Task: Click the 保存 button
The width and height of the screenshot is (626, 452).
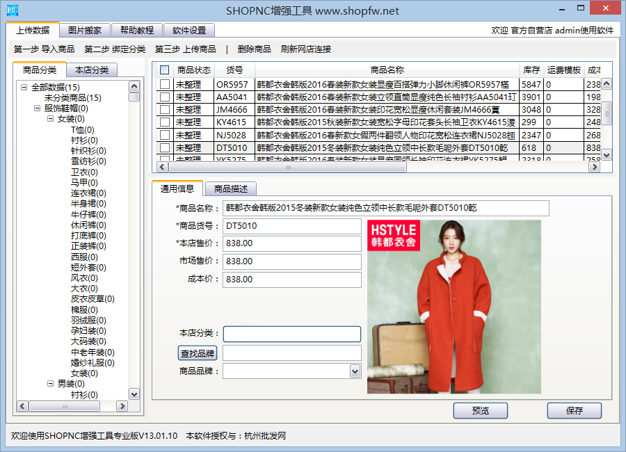Action: [574, 410]
